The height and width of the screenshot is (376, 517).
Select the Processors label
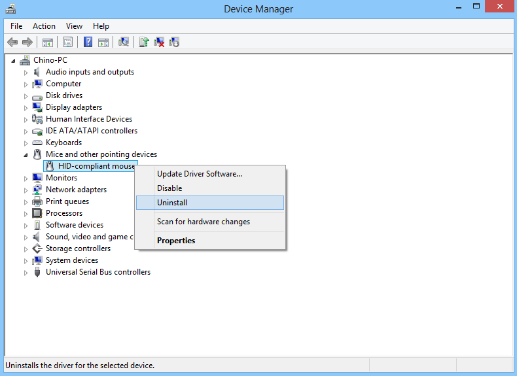coord(64,213)
